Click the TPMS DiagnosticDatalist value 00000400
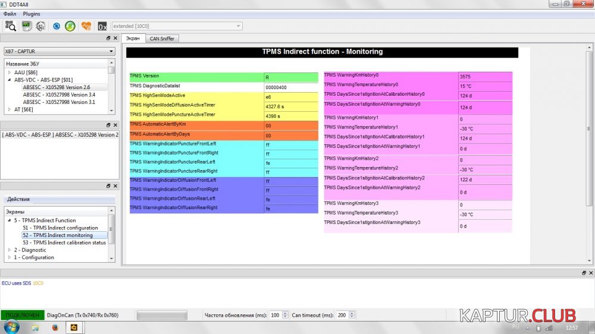The height and width of the screenshot is (334, 595). point(291,87)
